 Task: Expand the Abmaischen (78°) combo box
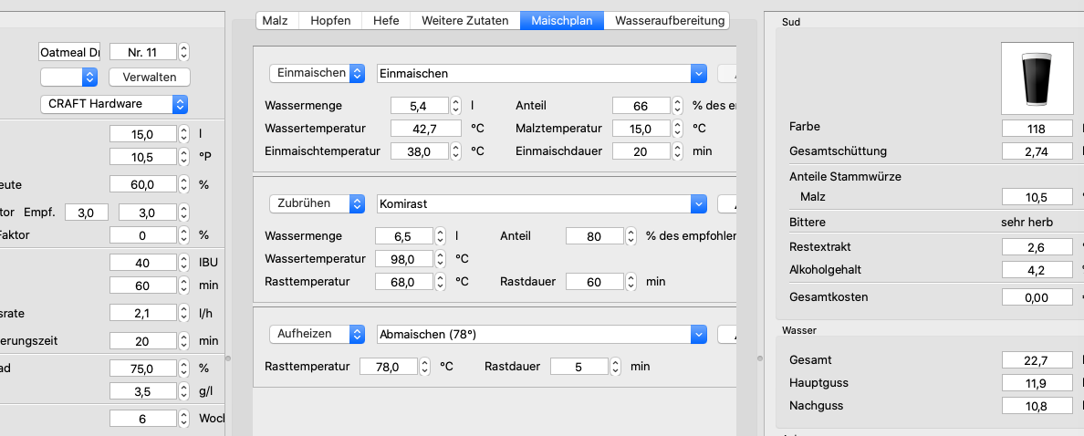tap(699, 335)
